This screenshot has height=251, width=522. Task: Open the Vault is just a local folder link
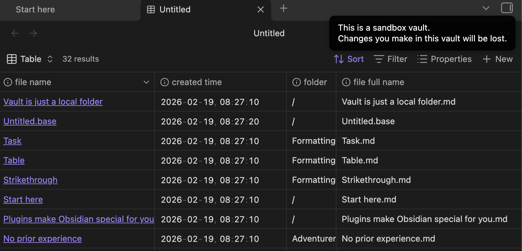[x=53, y=102]
